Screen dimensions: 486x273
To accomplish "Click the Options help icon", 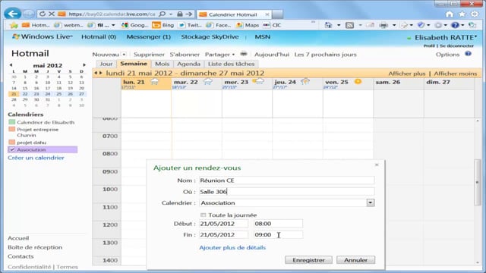I will click(x=468, y=54).
